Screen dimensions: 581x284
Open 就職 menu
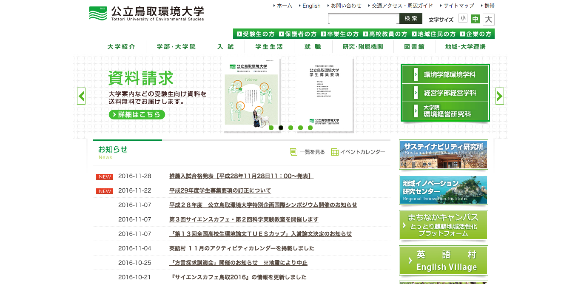click(x=313, y=47)
